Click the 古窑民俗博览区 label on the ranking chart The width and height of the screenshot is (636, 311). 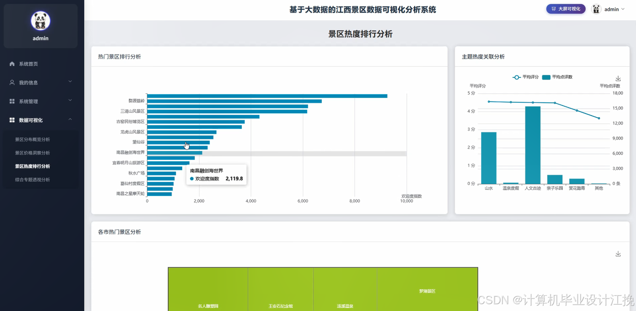[x=130, y=122]
